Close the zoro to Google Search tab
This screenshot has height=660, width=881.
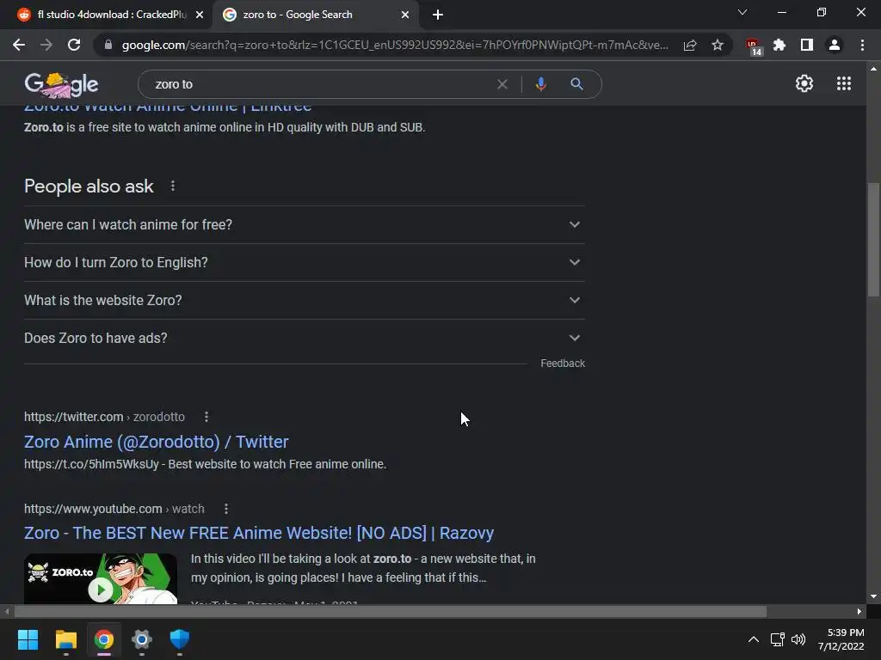pos(405,15)
